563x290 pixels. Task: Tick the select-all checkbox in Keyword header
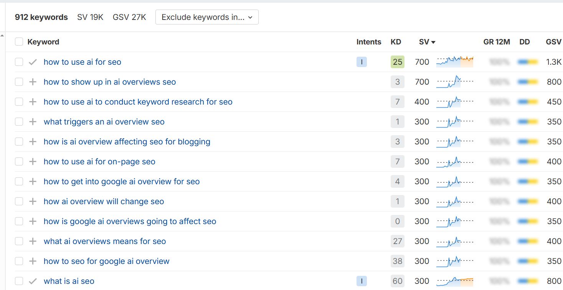[x=19, y=42]
